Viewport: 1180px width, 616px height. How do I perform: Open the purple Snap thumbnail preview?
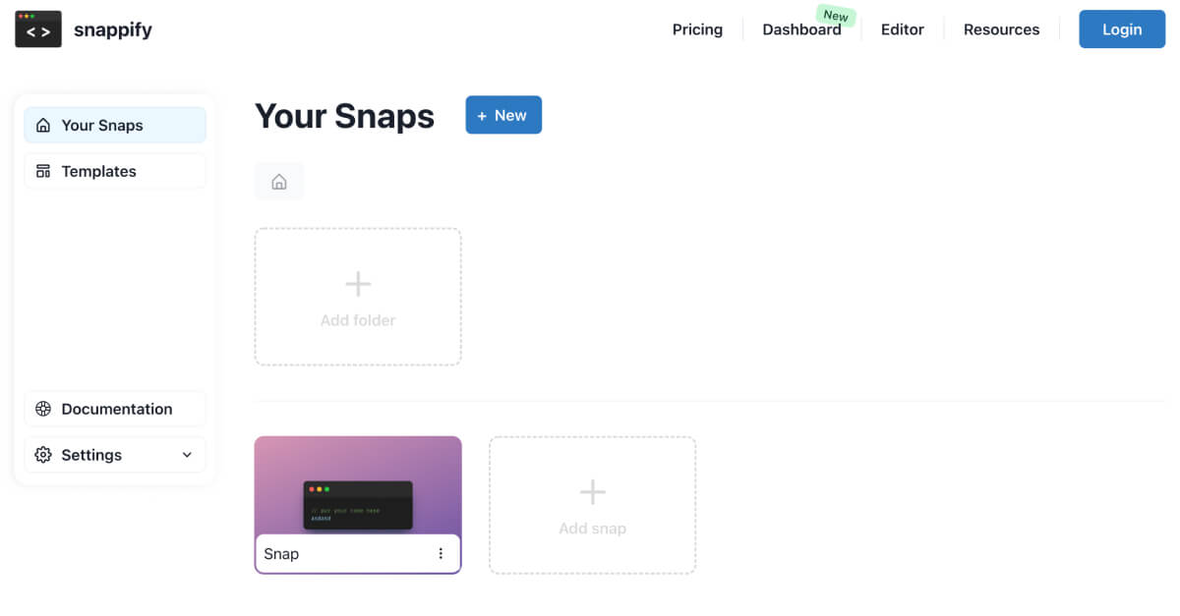click(358, 485)
